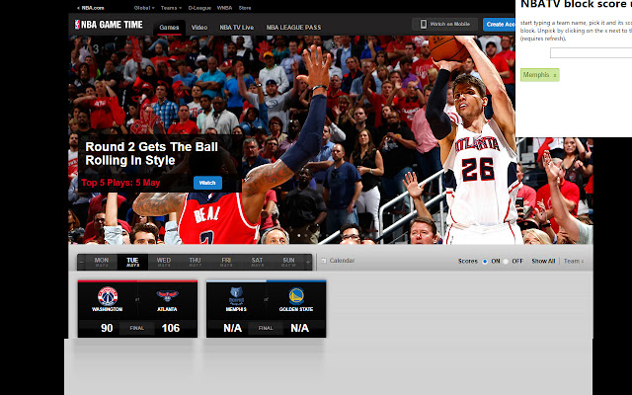Click the NBATV block score heading
This screenshot has height=395, width=632.
[x=576, y=4]
